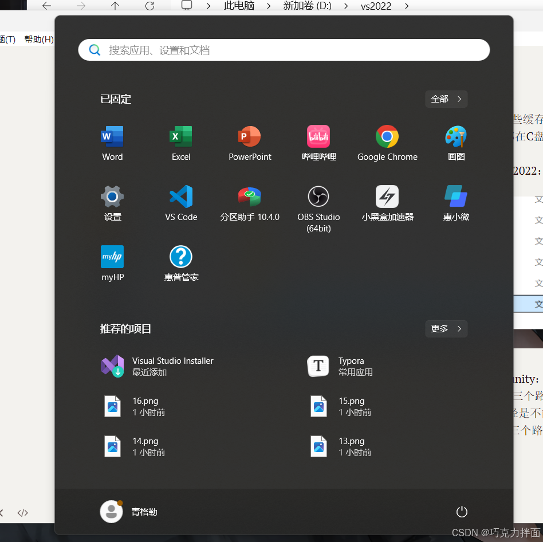The width and height of the screenshot is (543, 542).
Task: Open Typora recommended app
Action: click(340, 366)
